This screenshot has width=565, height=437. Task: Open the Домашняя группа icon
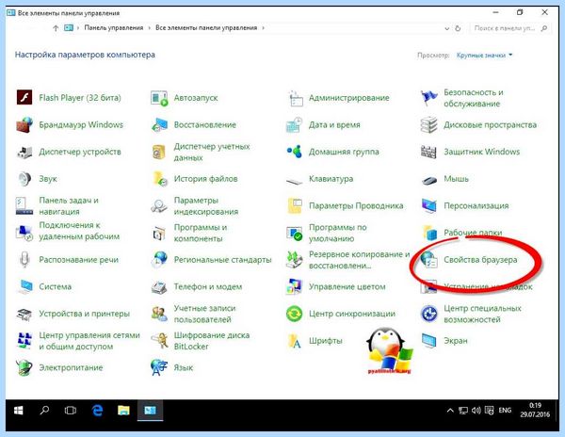(294, 152)
